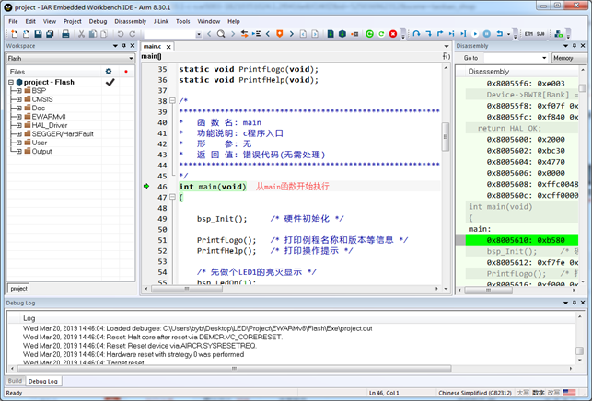Open the J-Link menu
This screenshot has height=401, width=592.
(x=160, y=21)
